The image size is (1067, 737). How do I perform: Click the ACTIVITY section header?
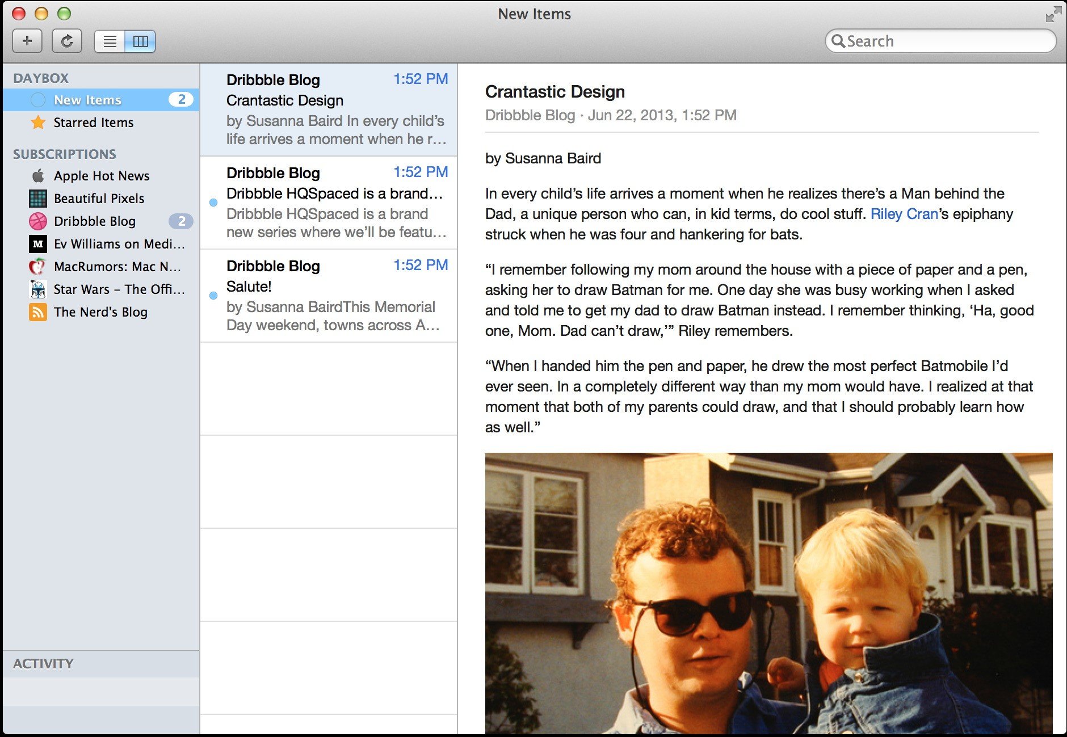click(43, 664)
